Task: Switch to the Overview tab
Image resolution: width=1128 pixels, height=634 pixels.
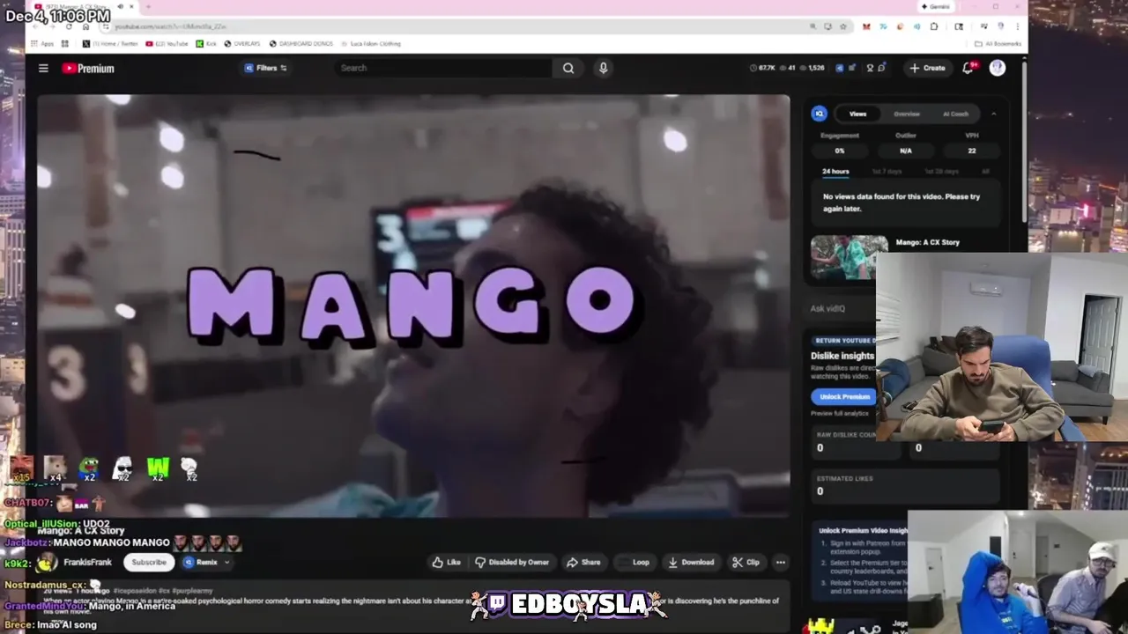Action: click(907, 114)
